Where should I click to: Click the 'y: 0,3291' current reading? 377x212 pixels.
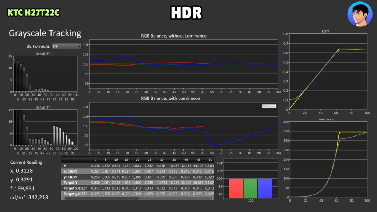pos(21,180)
